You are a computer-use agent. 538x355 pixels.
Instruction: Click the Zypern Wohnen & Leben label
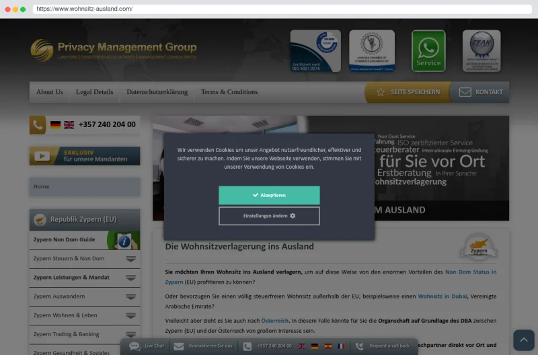pos(65,315)
